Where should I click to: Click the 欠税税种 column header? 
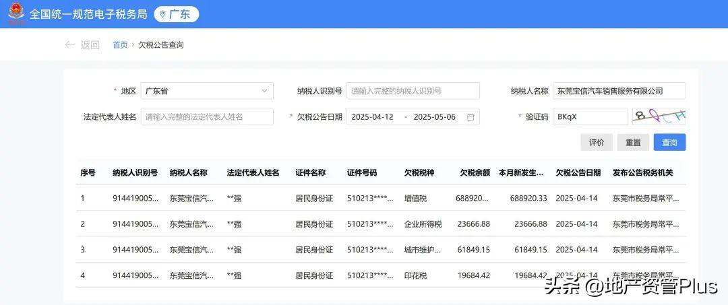click(x=419, y=172)
